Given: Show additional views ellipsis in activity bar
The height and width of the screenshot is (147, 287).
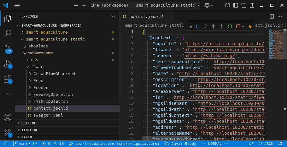Looking at the screenshot, I should [8, 94].
